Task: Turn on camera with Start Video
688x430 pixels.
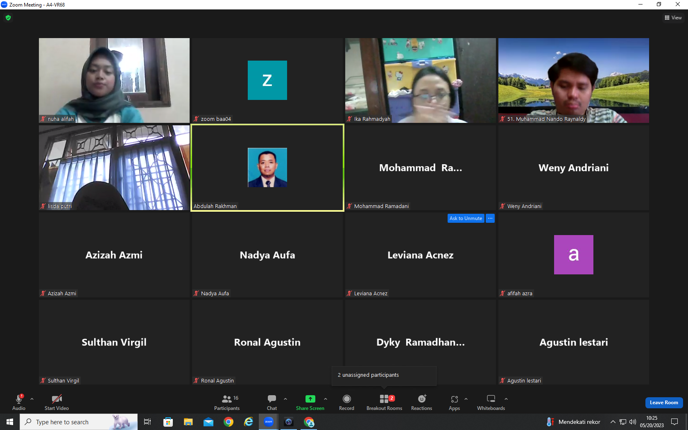Action: pos(57,403)
